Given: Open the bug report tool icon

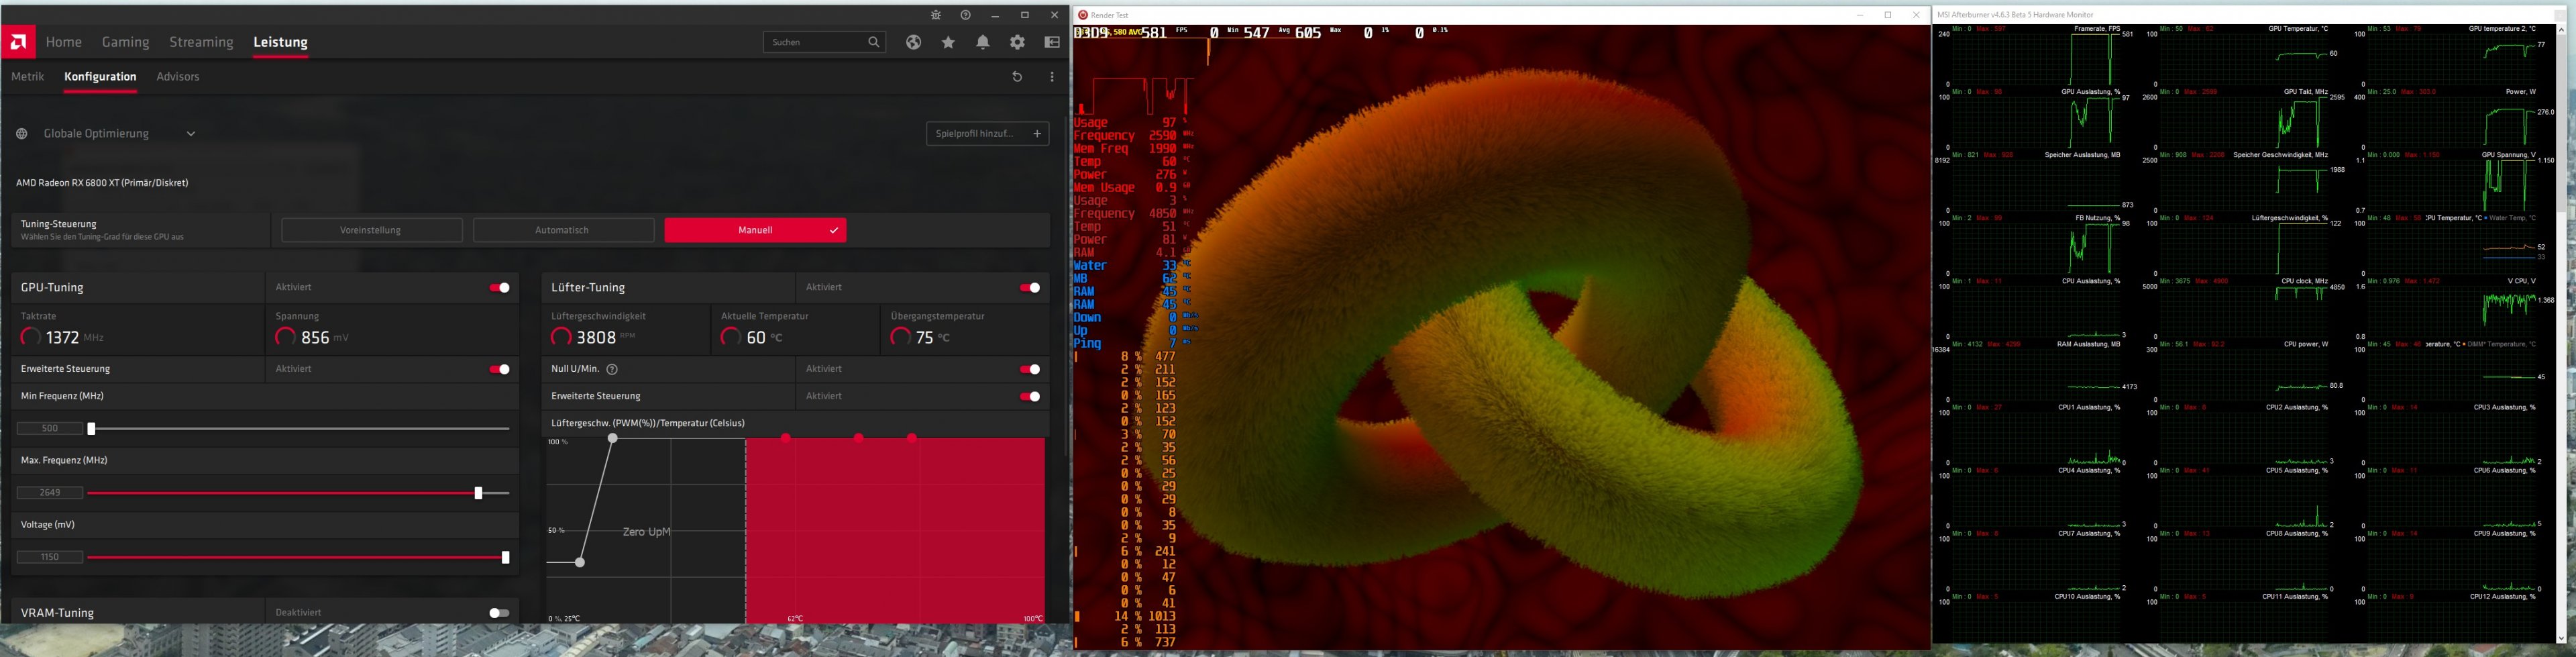Looking at the screenshot, I should [936, 15].
